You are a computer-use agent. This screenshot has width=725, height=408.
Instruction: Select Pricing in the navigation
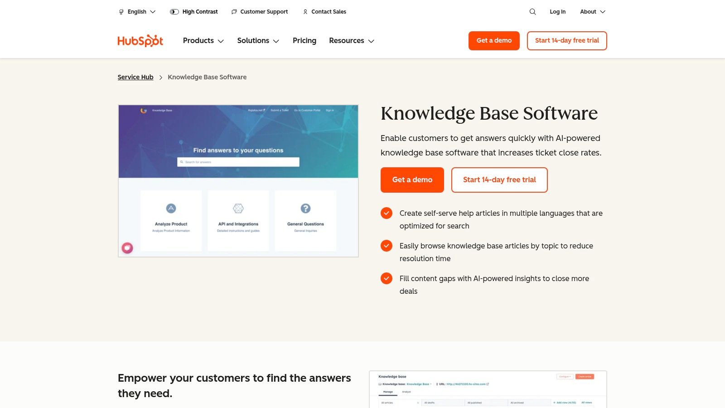point(304,41)
